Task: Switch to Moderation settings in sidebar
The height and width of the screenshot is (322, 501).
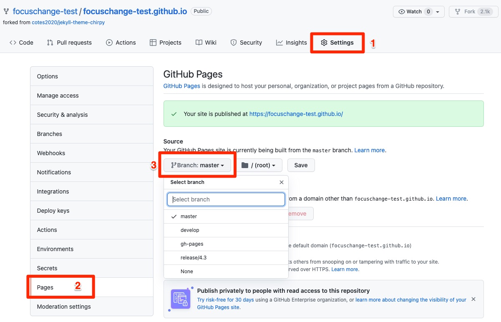Action: (63, 306)
